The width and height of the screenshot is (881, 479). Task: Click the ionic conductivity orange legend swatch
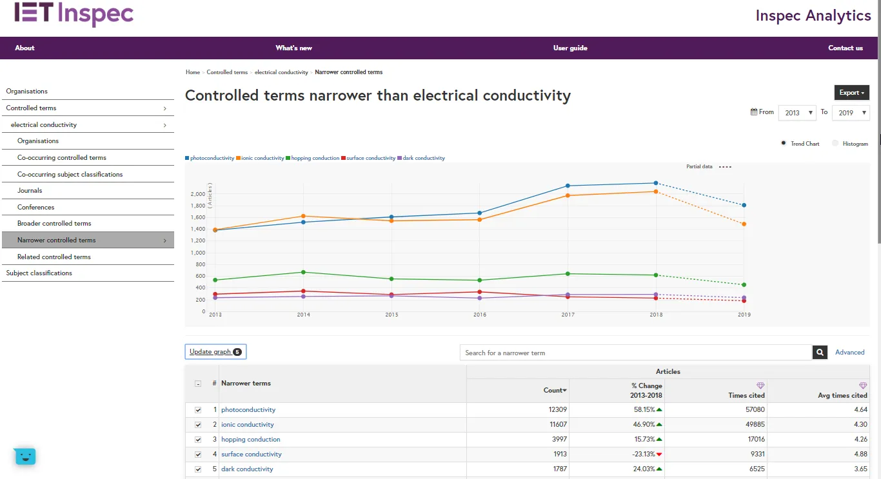(x=238, y=158)
